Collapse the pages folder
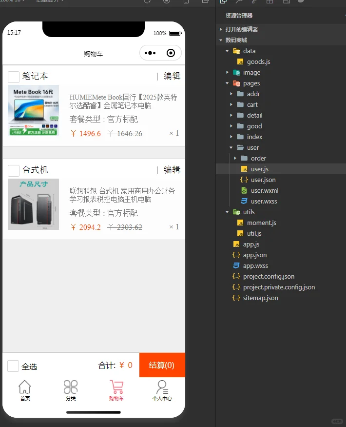This screenshot has width=346, height=427. pyautogui.click(x=227, y=83)
